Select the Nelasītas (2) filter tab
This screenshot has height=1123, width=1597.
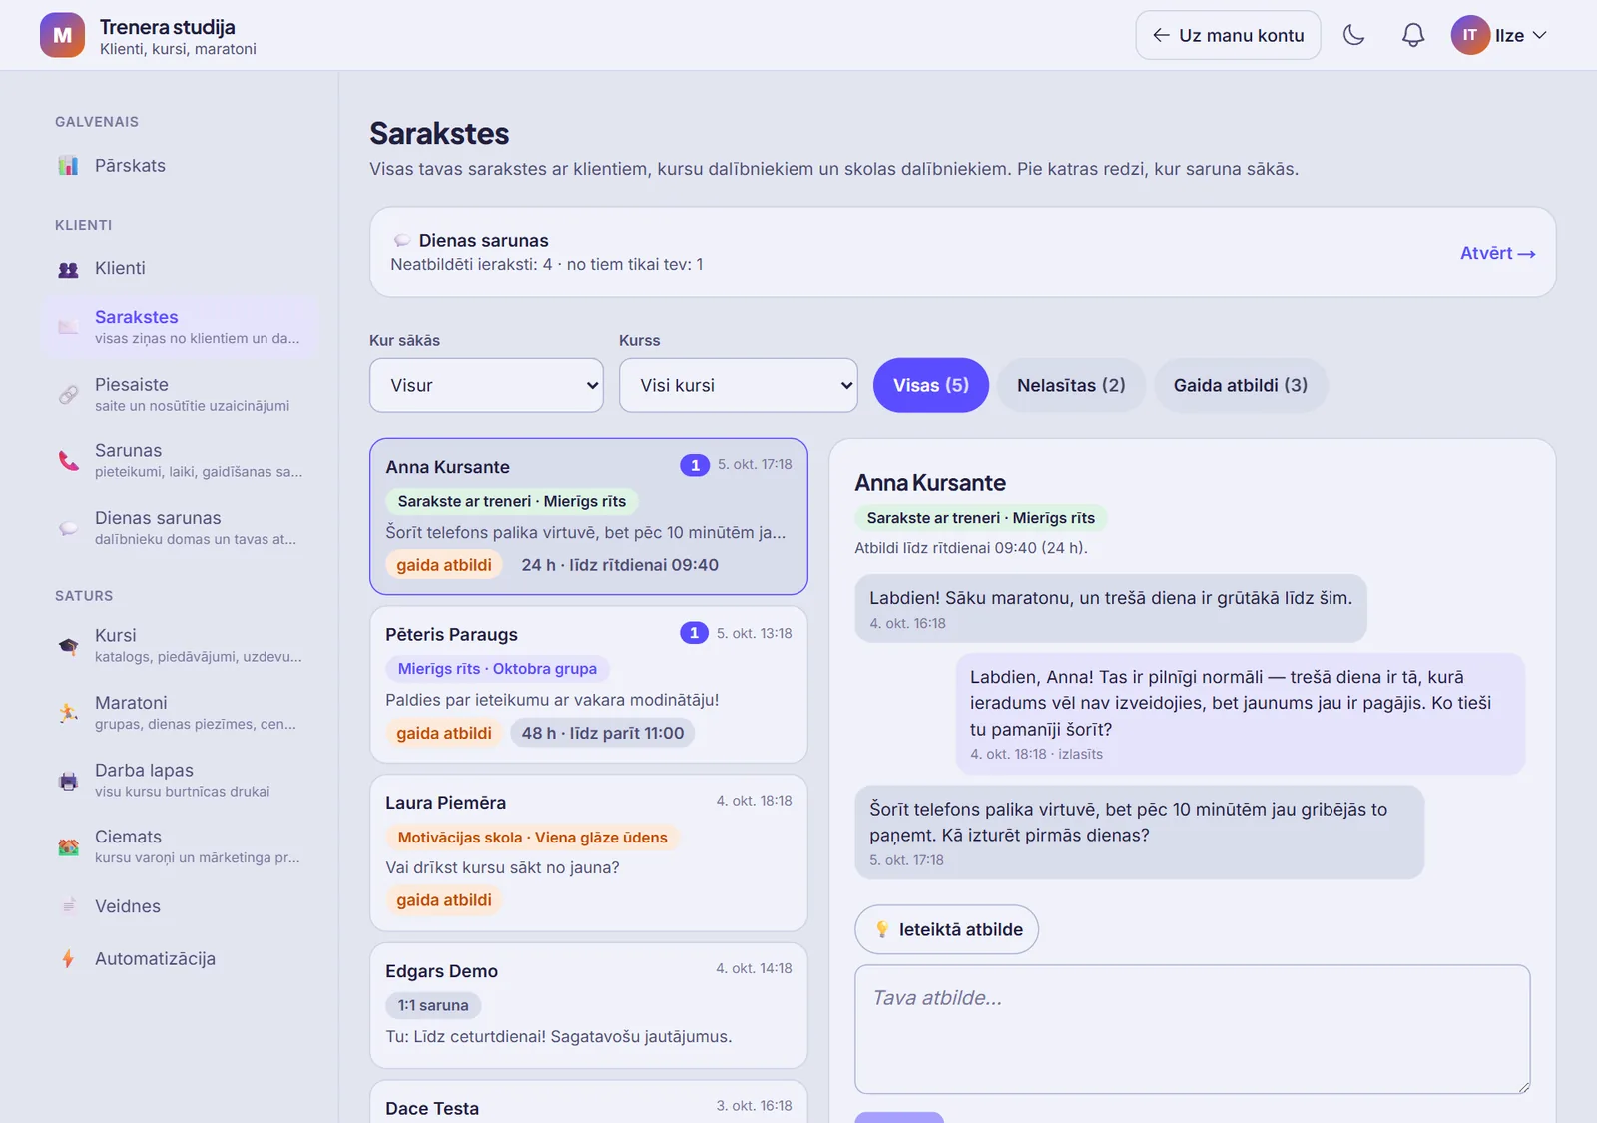click(x=1071, y=385)
